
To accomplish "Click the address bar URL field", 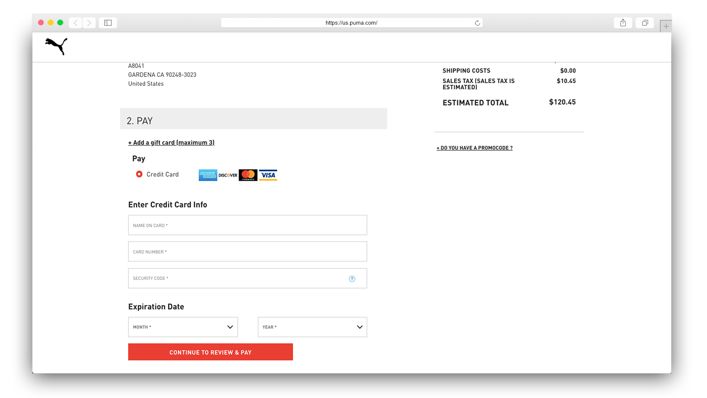I will pyautogui.click(x=352, y=23).
